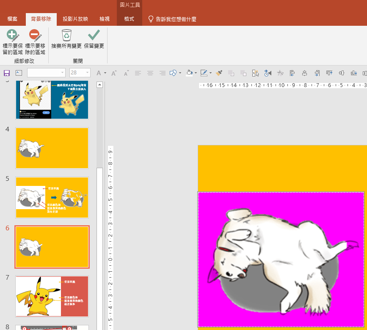This screenshot has width=367, height=330.
Task: Click the Send Backward icon
Action: (x=243, y=73)
